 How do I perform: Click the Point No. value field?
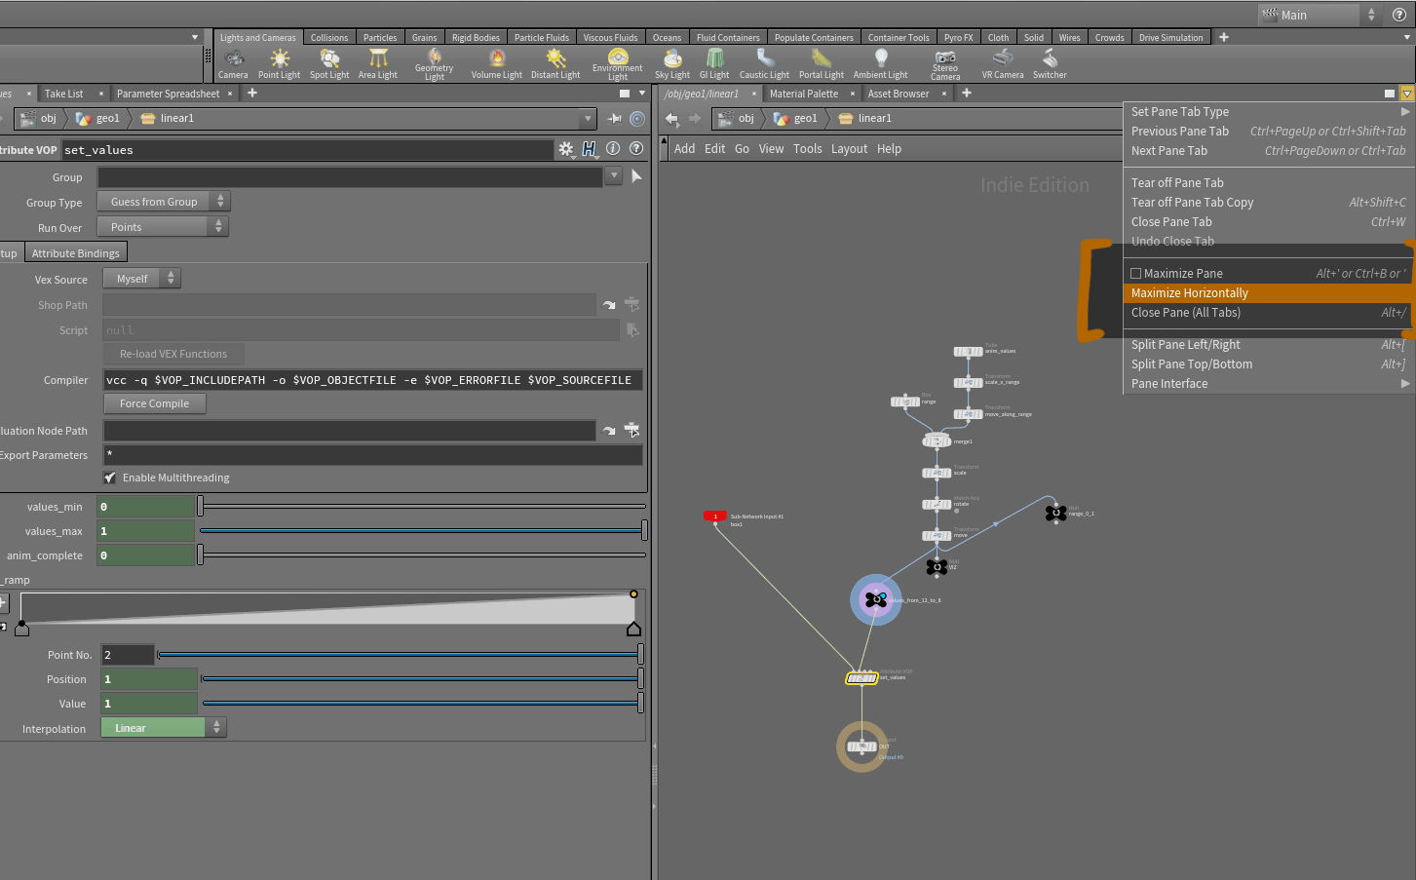point(128,655)
